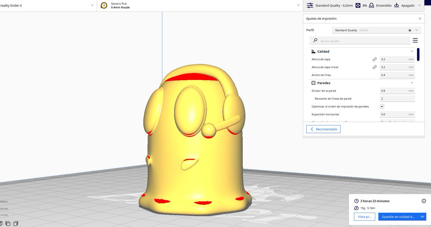This screenshot has height=227, width=431.
Task: Click the Encendido support status text
Action: pos(384,6)
